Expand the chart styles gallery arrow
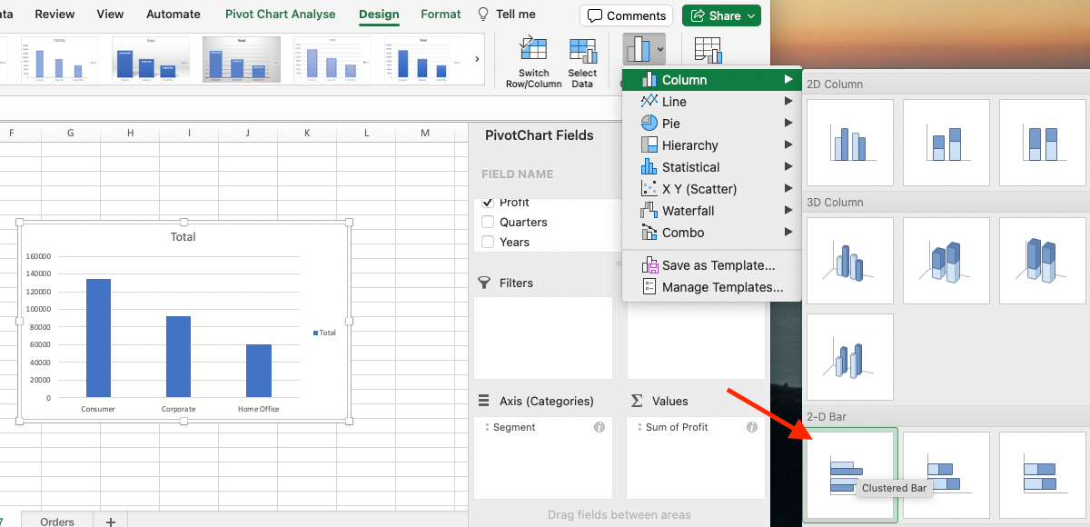The image size is (1090, 527). click(478, 59)
